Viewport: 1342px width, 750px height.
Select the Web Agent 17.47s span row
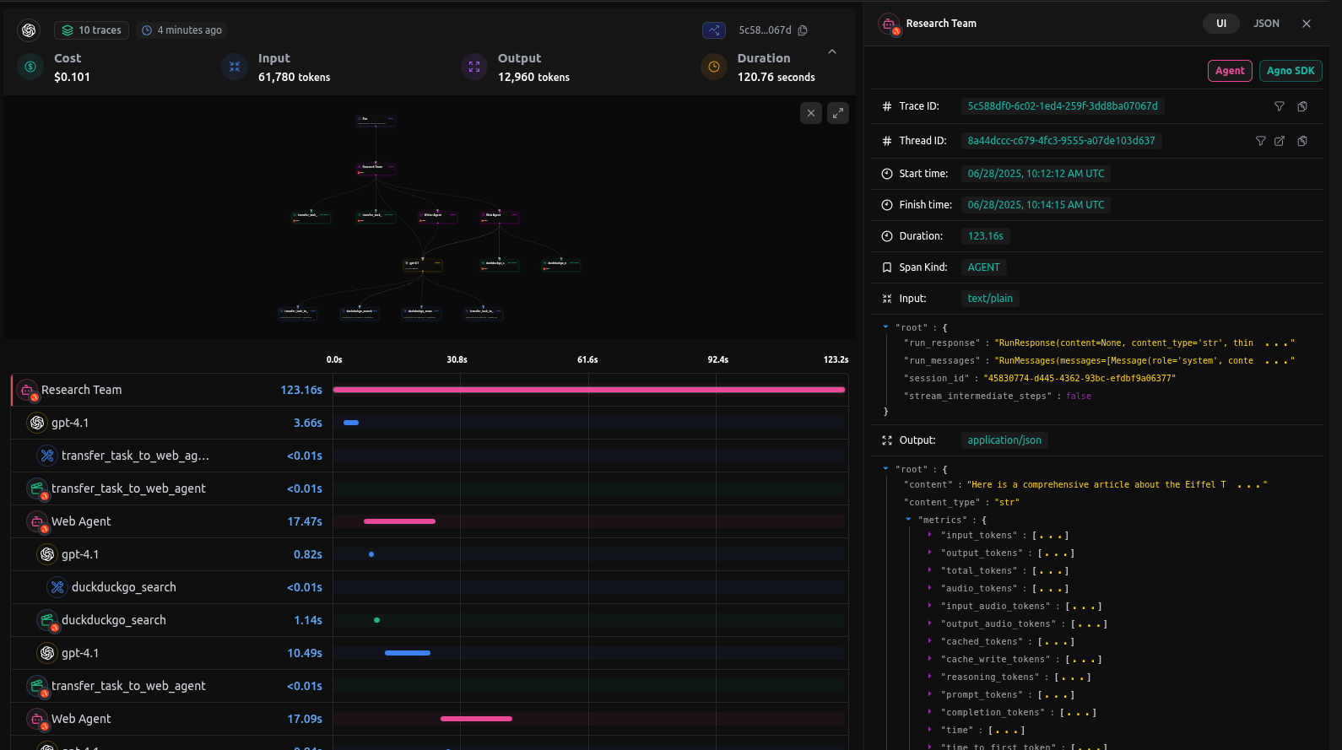tap(169, 521)
